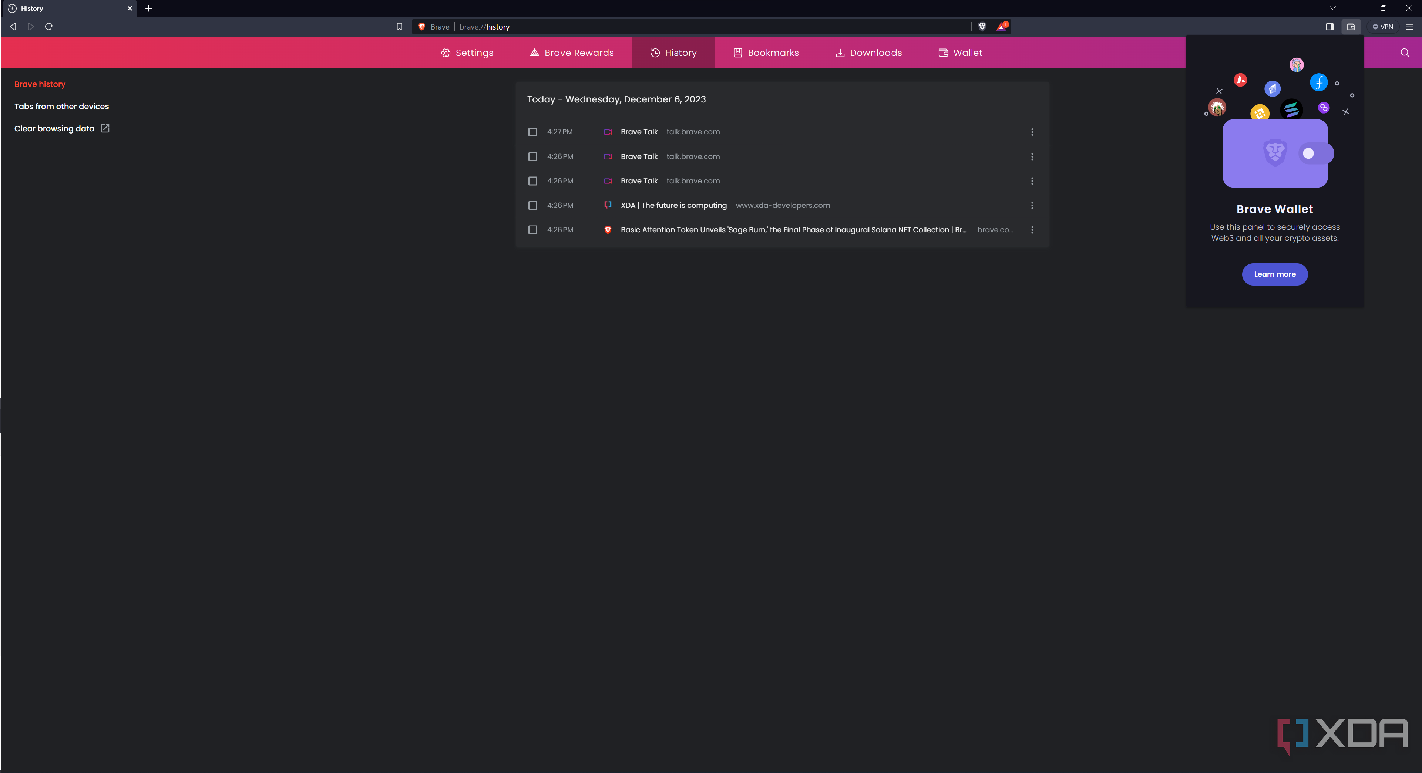Open three-dot menu for Basic Attention Token entry
The image size is (1422, 773).
click(x=1032, y=230)
